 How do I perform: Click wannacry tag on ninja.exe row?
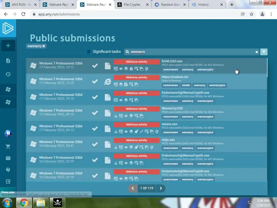pyautogui.click(x=187, y=148)
